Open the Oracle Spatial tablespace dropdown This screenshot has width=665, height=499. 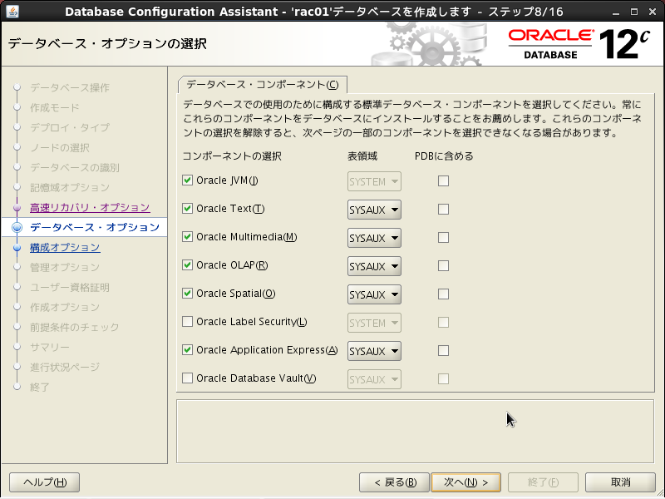[374, 294]
